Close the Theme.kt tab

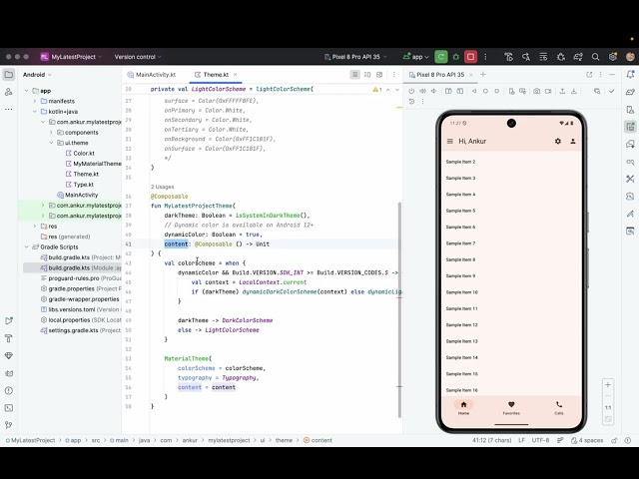(236, 75)
